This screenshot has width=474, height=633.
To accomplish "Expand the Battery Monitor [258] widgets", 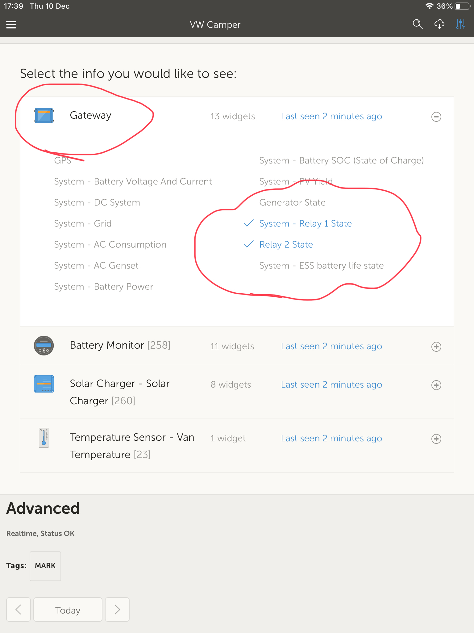I will click(436, 347).
